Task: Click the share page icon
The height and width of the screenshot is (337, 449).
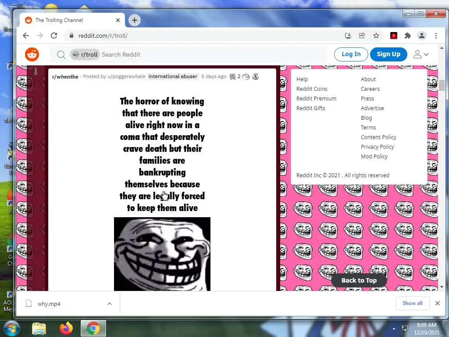Action: [362, 36]
